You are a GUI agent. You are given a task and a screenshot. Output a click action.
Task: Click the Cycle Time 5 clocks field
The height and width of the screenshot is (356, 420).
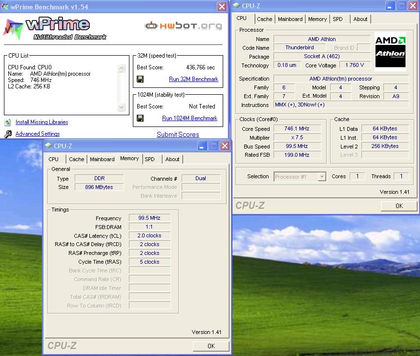[x=149, y=262]
